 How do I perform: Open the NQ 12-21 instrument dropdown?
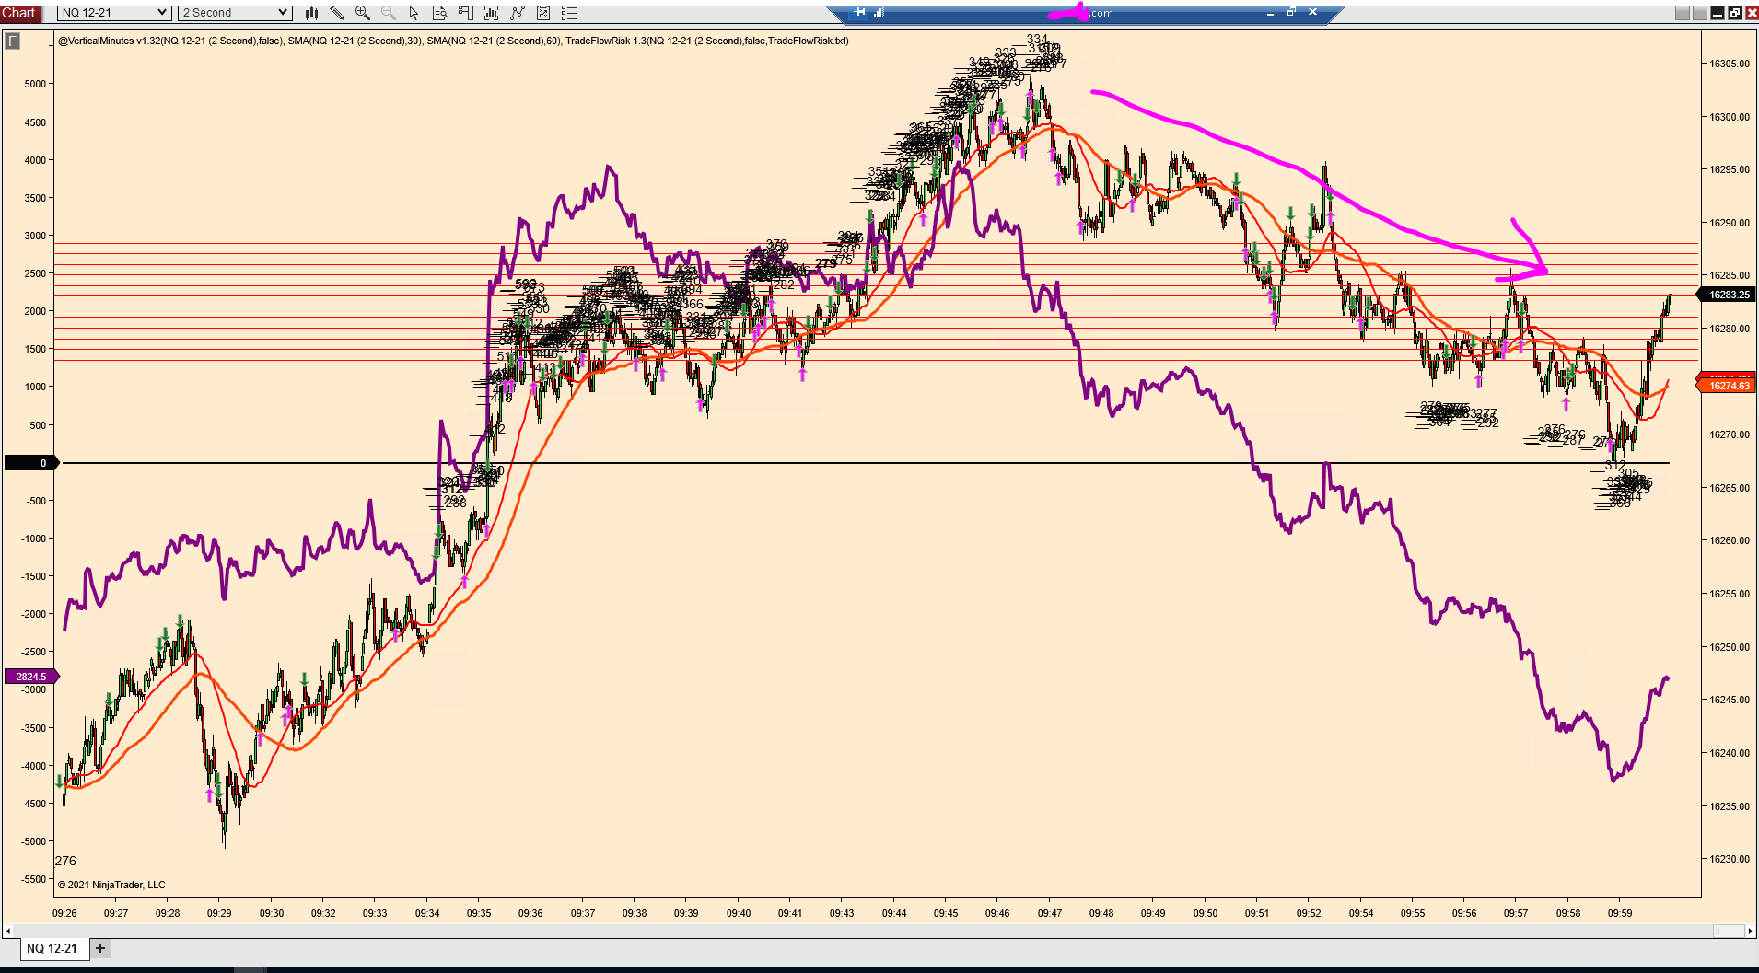coord(114,13)
